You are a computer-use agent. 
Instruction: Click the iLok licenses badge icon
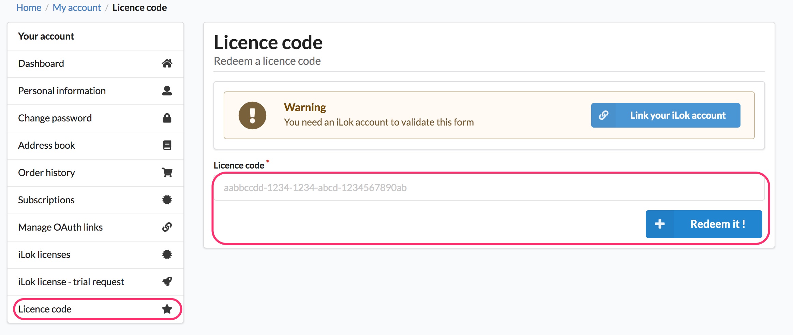(167, 254)
